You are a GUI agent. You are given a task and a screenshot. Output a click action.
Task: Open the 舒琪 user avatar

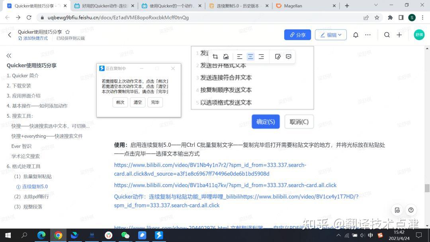[x=419, y=35]
